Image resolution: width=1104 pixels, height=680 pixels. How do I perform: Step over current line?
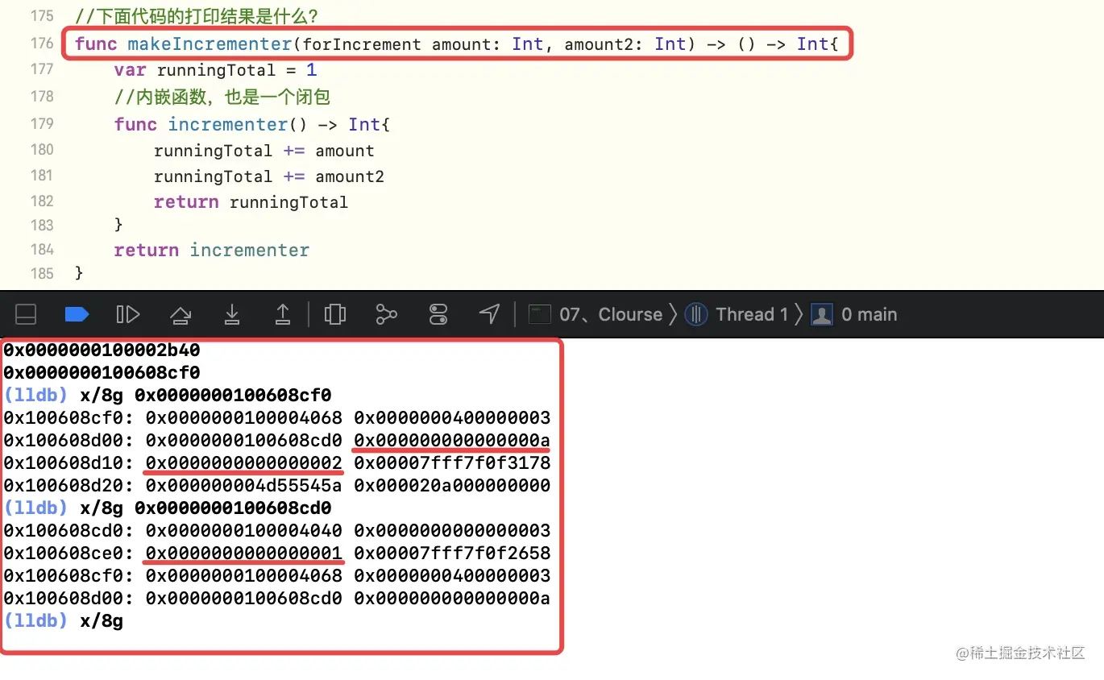tap(180, 314)
